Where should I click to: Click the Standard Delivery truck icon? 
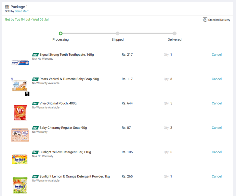205,20
